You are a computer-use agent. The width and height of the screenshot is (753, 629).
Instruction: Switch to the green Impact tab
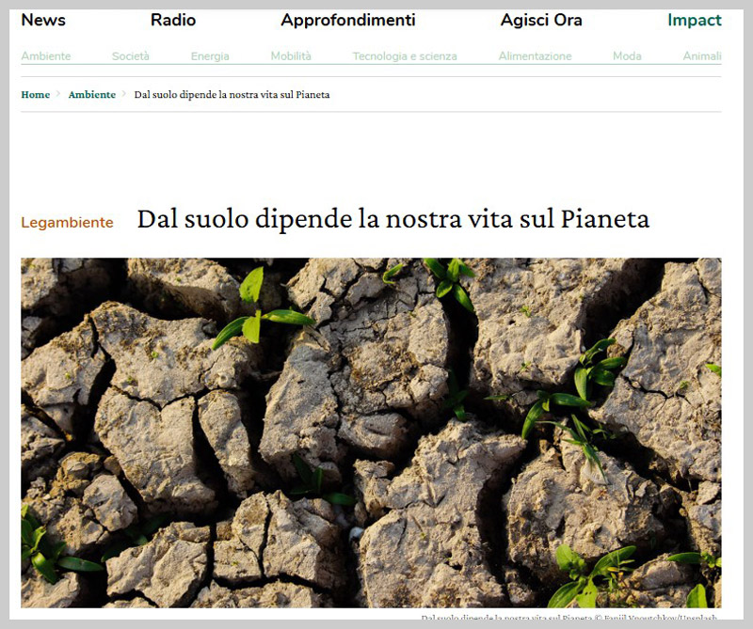(694, 21)
